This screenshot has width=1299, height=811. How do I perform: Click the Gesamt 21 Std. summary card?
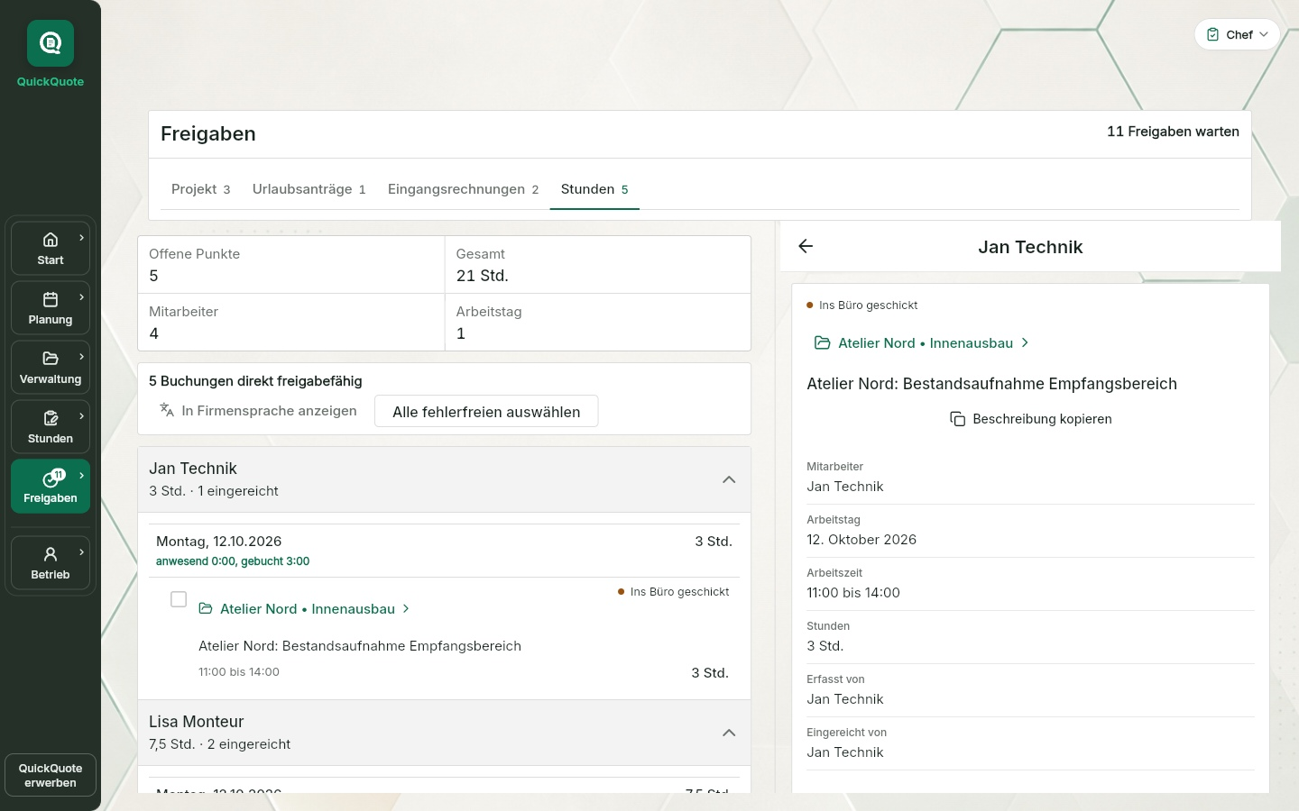[x=598, y=265]
